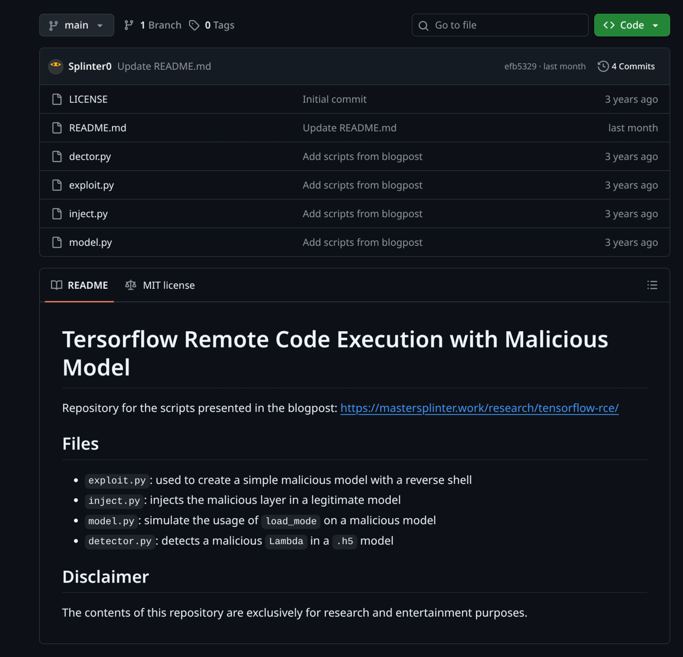Click the file icon for dector.py
Screen dimensions: 683x657
57,157
